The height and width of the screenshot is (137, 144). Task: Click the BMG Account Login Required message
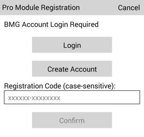pyautogui.click(x=51, y=25)
